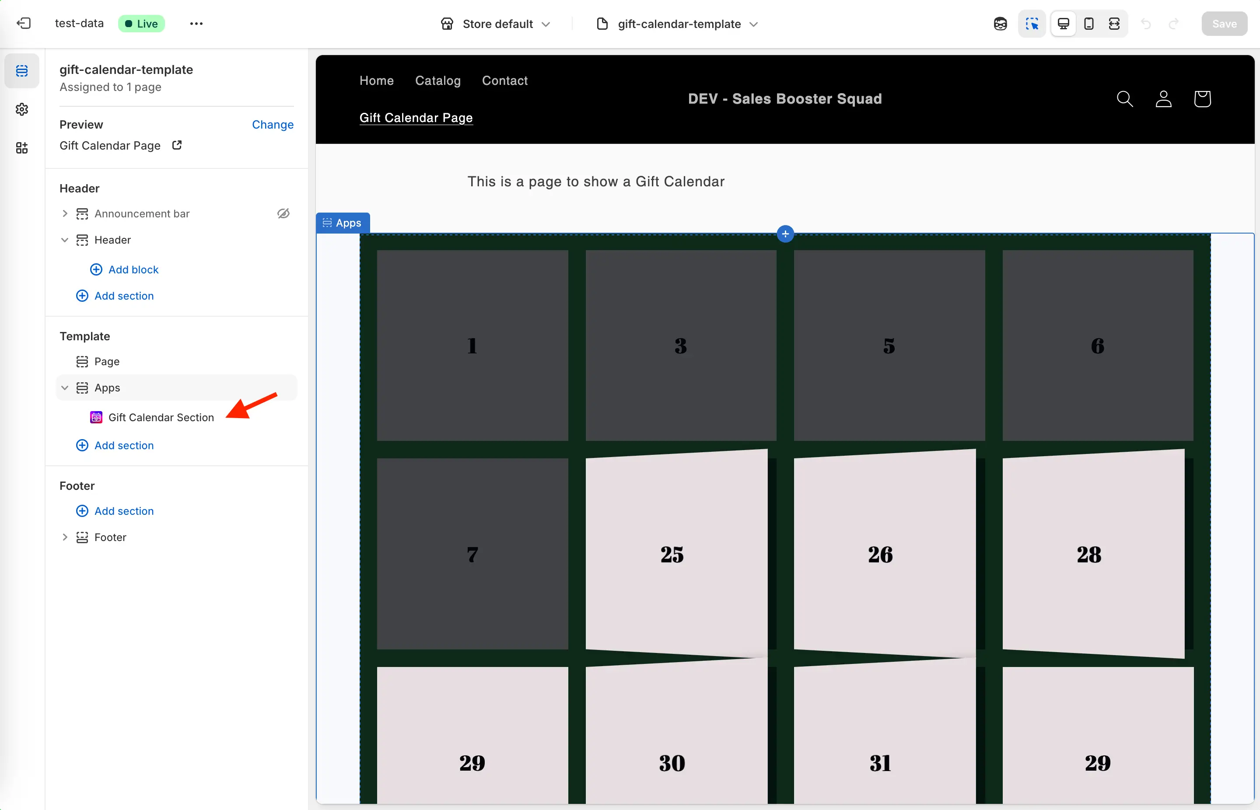Click Add block under Header
The image size is (1260, 810).
click(125, 269)
